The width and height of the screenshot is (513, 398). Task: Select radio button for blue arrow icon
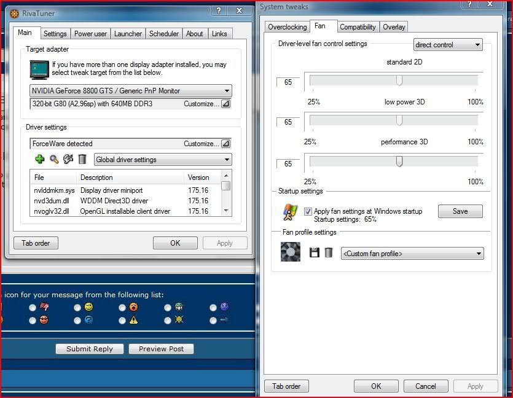point(213,321)
